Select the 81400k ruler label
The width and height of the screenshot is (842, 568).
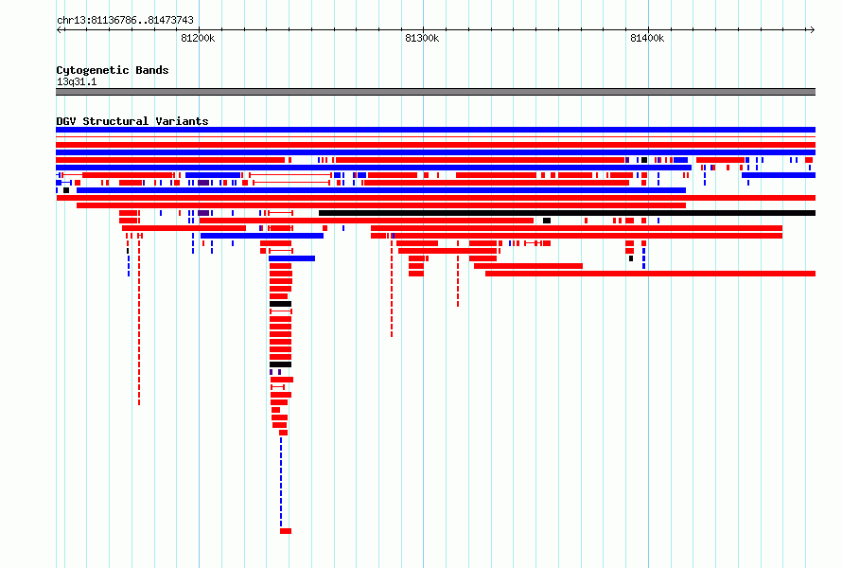647,38
